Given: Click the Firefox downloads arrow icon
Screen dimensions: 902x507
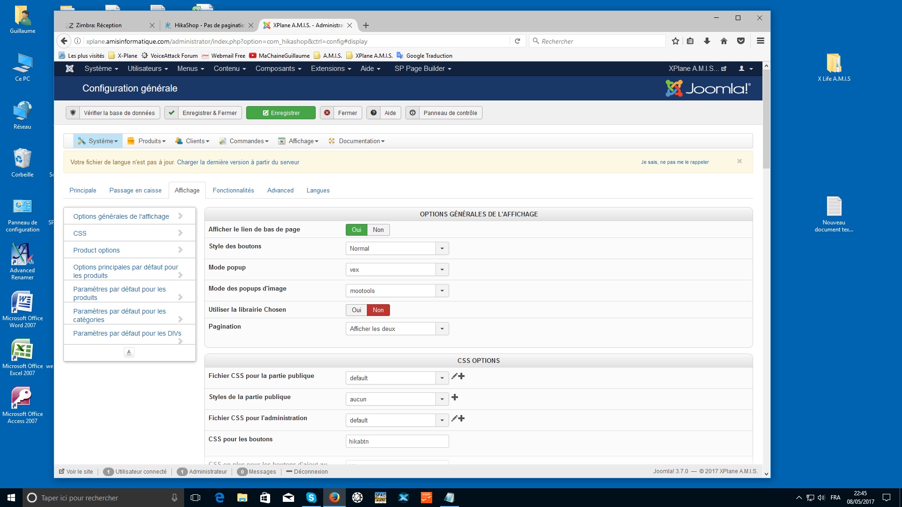Looking at the screenshot, I should (x=707, y=41).
